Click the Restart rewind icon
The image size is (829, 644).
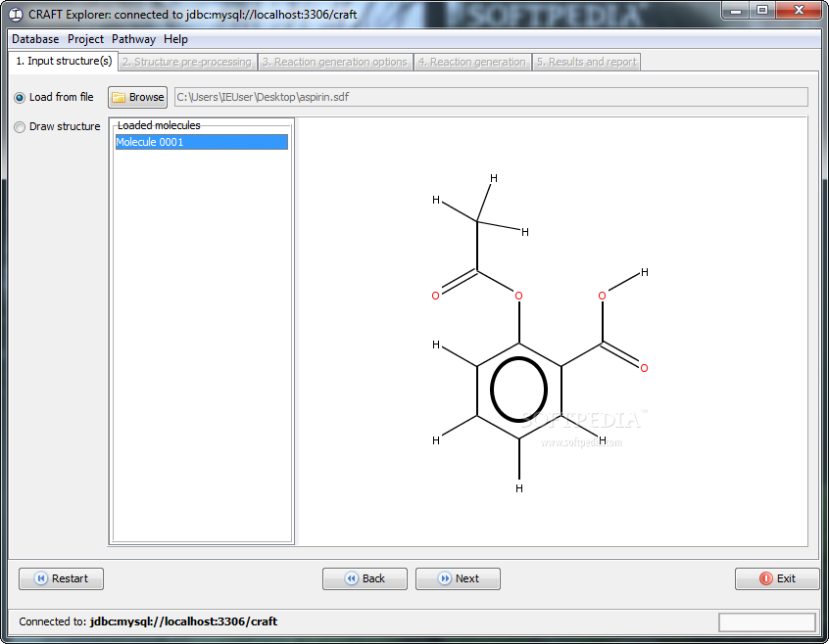41,578
